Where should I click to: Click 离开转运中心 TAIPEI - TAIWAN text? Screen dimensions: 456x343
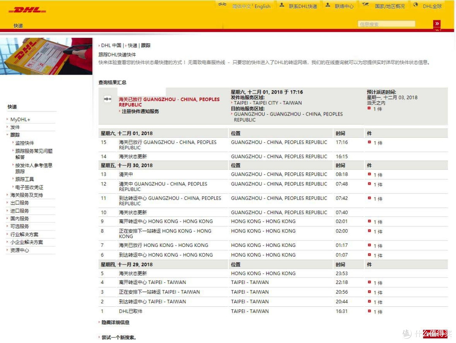click(152, 282)
